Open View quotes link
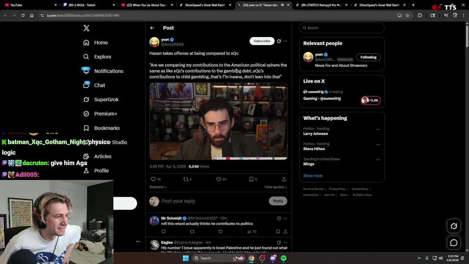 tap(276, 187)
